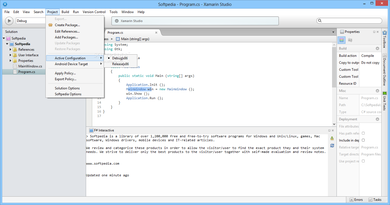390x205 pixels.
Task: Select the Release|x86 configuration
Action: coord(121,64)
